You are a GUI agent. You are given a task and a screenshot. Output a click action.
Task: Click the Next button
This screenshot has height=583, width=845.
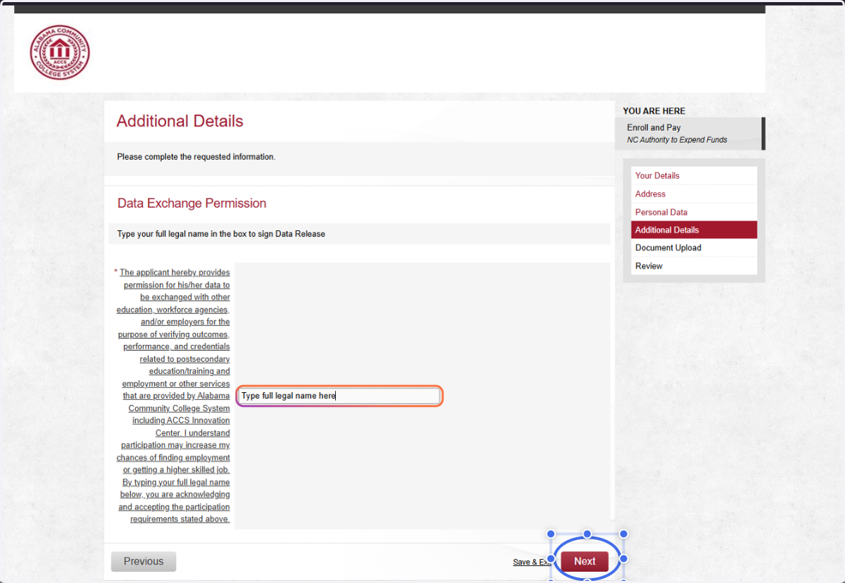coord(584,561)
